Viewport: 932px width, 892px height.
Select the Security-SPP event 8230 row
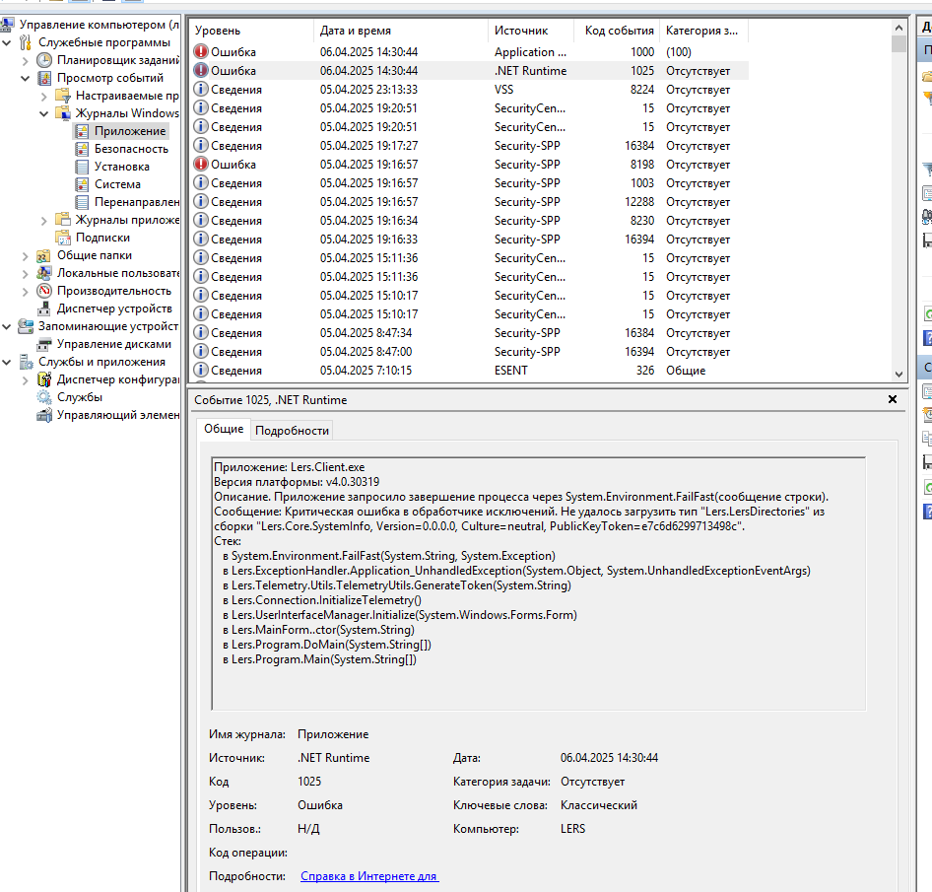(469, 221)
